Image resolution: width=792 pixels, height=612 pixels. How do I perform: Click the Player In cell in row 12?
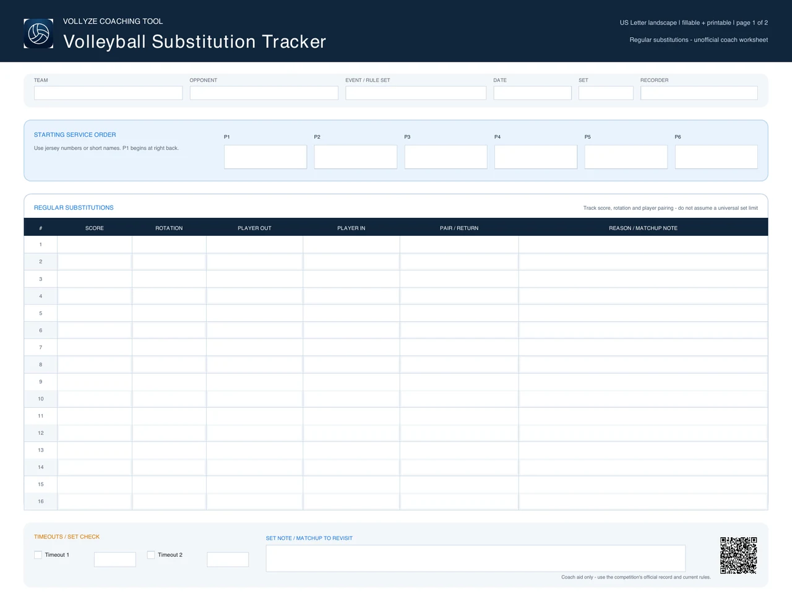pyautogui.click(x=351, y=433)
